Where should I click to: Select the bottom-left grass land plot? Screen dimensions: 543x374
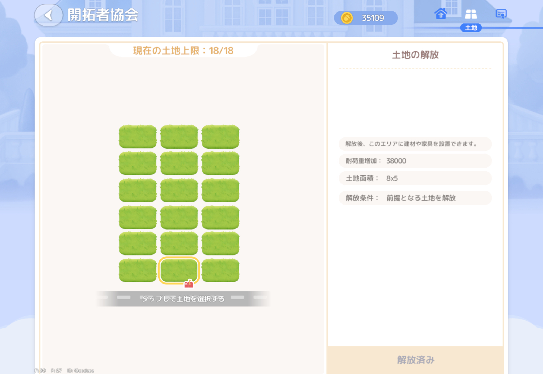click(x=138, y=270)
